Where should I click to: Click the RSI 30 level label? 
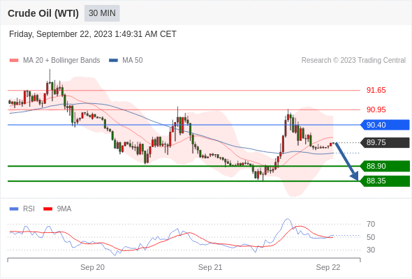pyautogui.click(x=371, y=250)
